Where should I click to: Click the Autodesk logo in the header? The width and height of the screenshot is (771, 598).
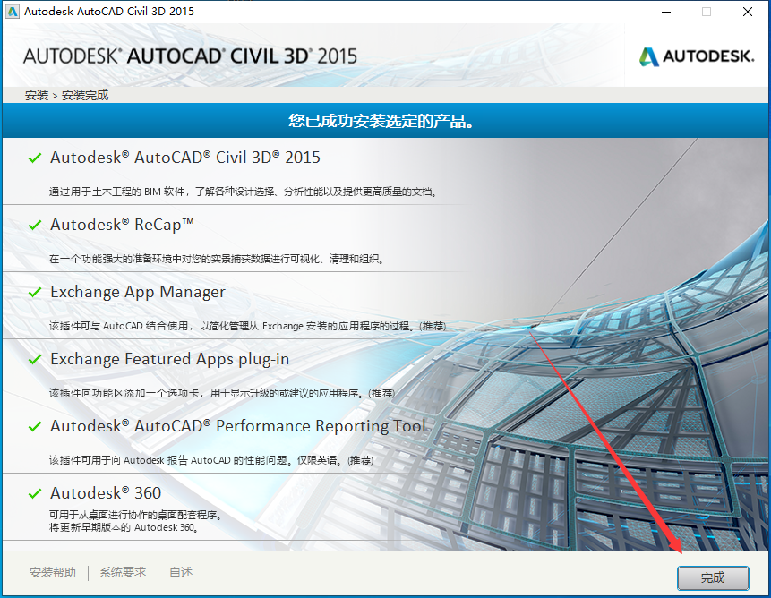(697, 56)
